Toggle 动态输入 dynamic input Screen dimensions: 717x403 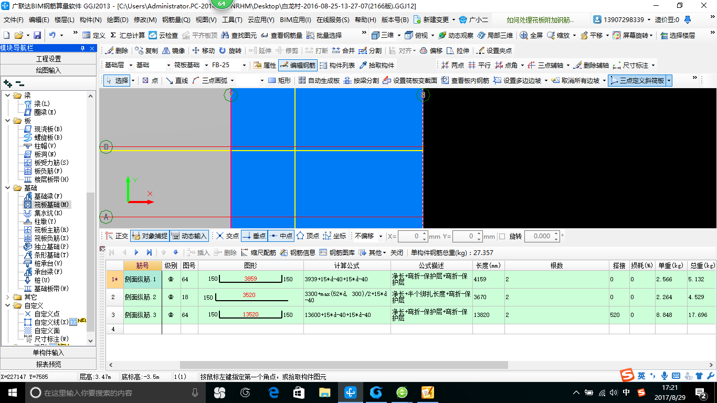click(x=189, y=236)
